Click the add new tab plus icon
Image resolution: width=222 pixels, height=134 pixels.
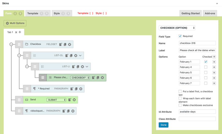20,32
